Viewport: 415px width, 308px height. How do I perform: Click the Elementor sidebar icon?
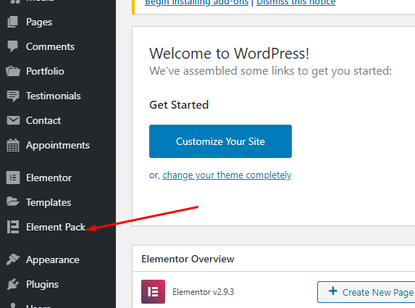[x=13, y=178]
